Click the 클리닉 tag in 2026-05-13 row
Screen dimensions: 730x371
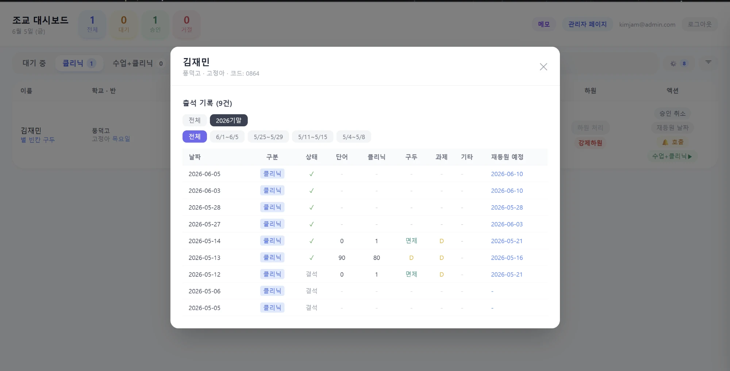click(272, 257)
